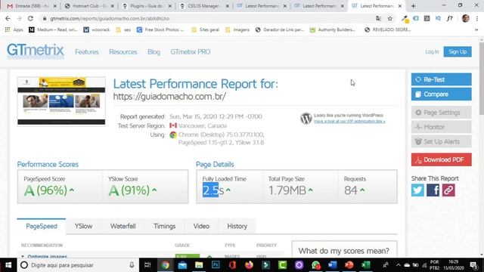
Task: Switch to the History tab
Action: coord(237,226)
